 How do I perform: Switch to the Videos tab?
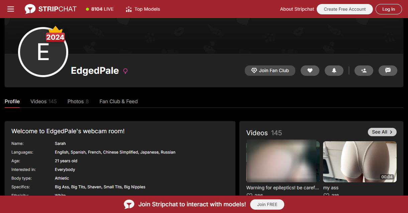coord(43,101)
